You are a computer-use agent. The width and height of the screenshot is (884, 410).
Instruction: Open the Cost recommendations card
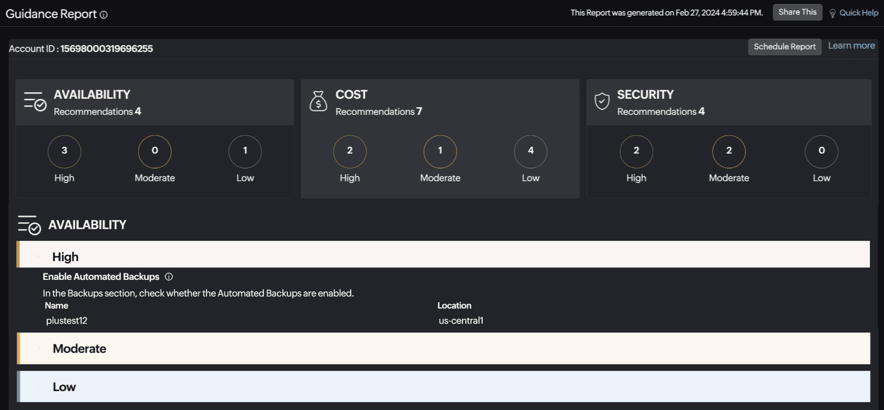tap(379, 102)
